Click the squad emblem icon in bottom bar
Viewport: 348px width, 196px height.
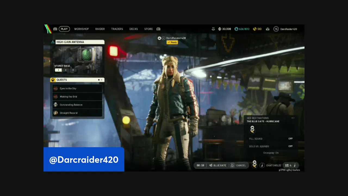pyautogui.click(x=254, y=164)
